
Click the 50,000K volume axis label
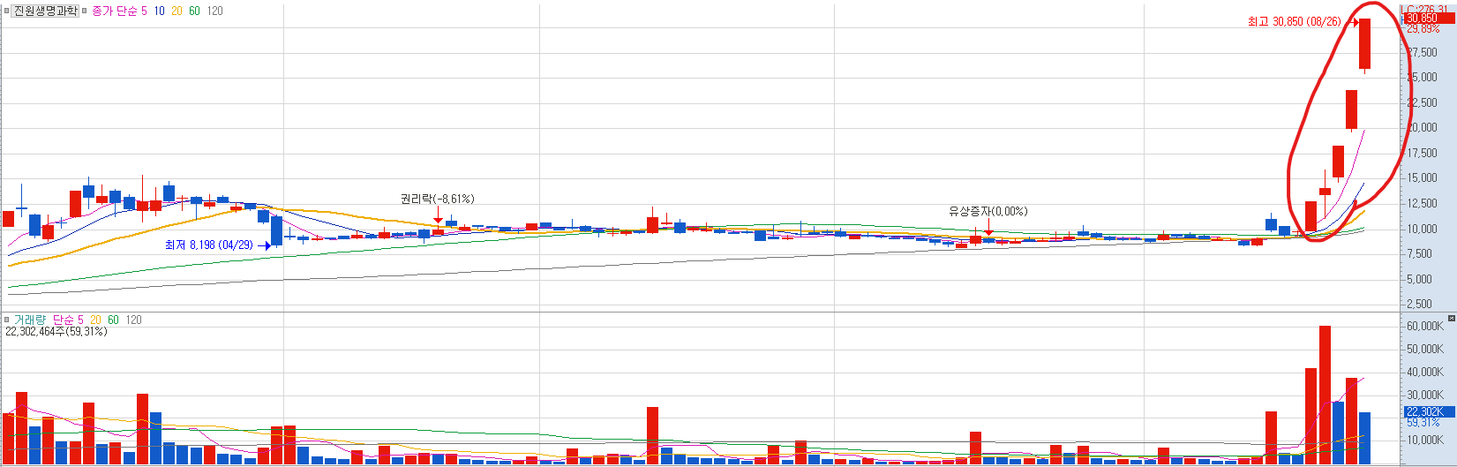tap(1425, 349)
